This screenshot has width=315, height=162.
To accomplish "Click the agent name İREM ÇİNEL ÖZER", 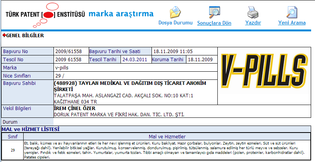I will pyautogui.click(x=74, y=108).
